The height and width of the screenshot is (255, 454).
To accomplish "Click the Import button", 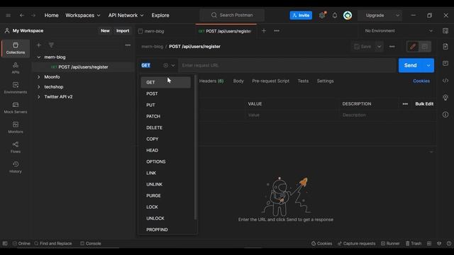I will click(123, 30).
